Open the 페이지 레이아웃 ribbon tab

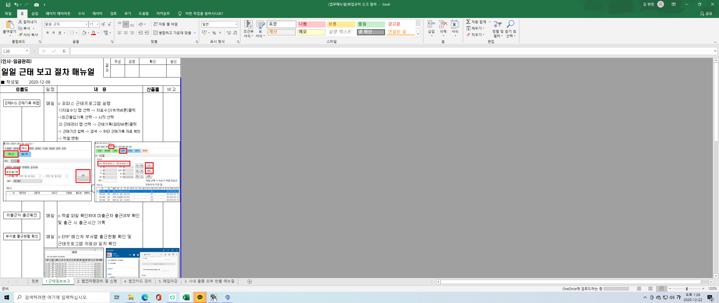(x=58, y=13)
